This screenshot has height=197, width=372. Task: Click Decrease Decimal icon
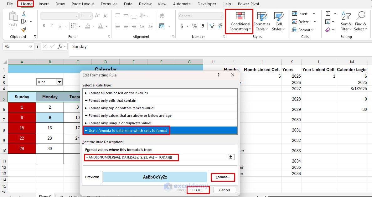220,26
